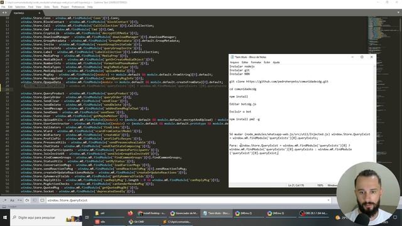The height and width of the screenshot is (226, 402).
Task: Open Firefox from taskbar
Action: pos(130,213)
